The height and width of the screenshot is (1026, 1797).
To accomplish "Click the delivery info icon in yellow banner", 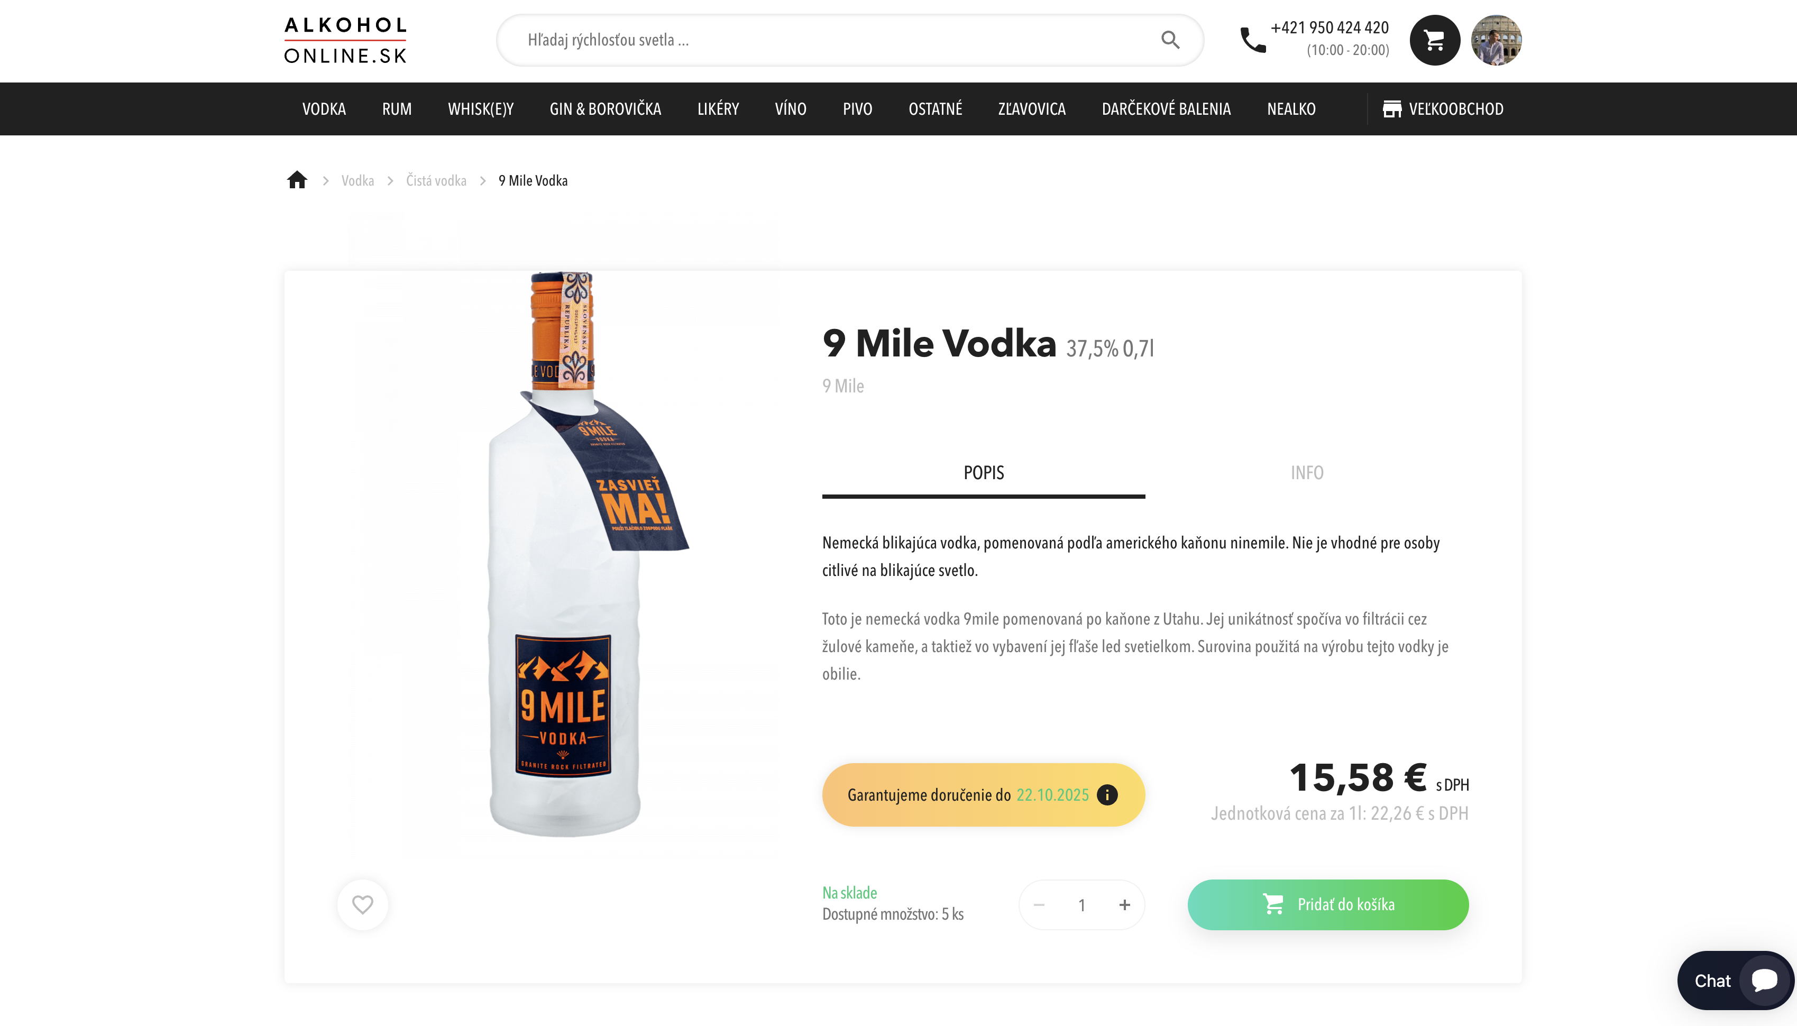I will [1107, 794].
